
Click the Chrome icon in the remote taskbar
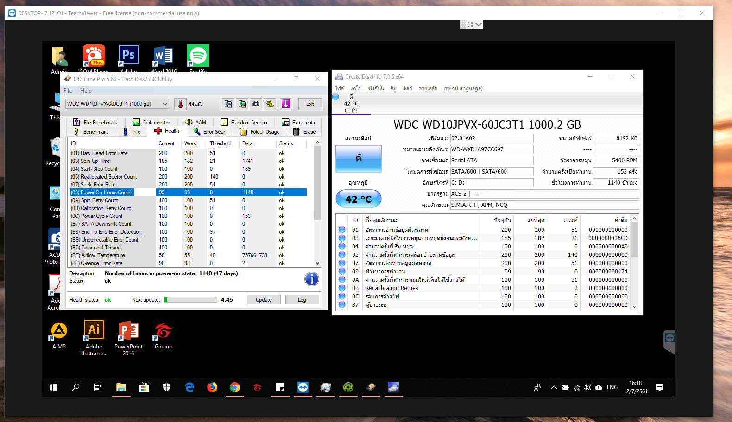(235, 387)
